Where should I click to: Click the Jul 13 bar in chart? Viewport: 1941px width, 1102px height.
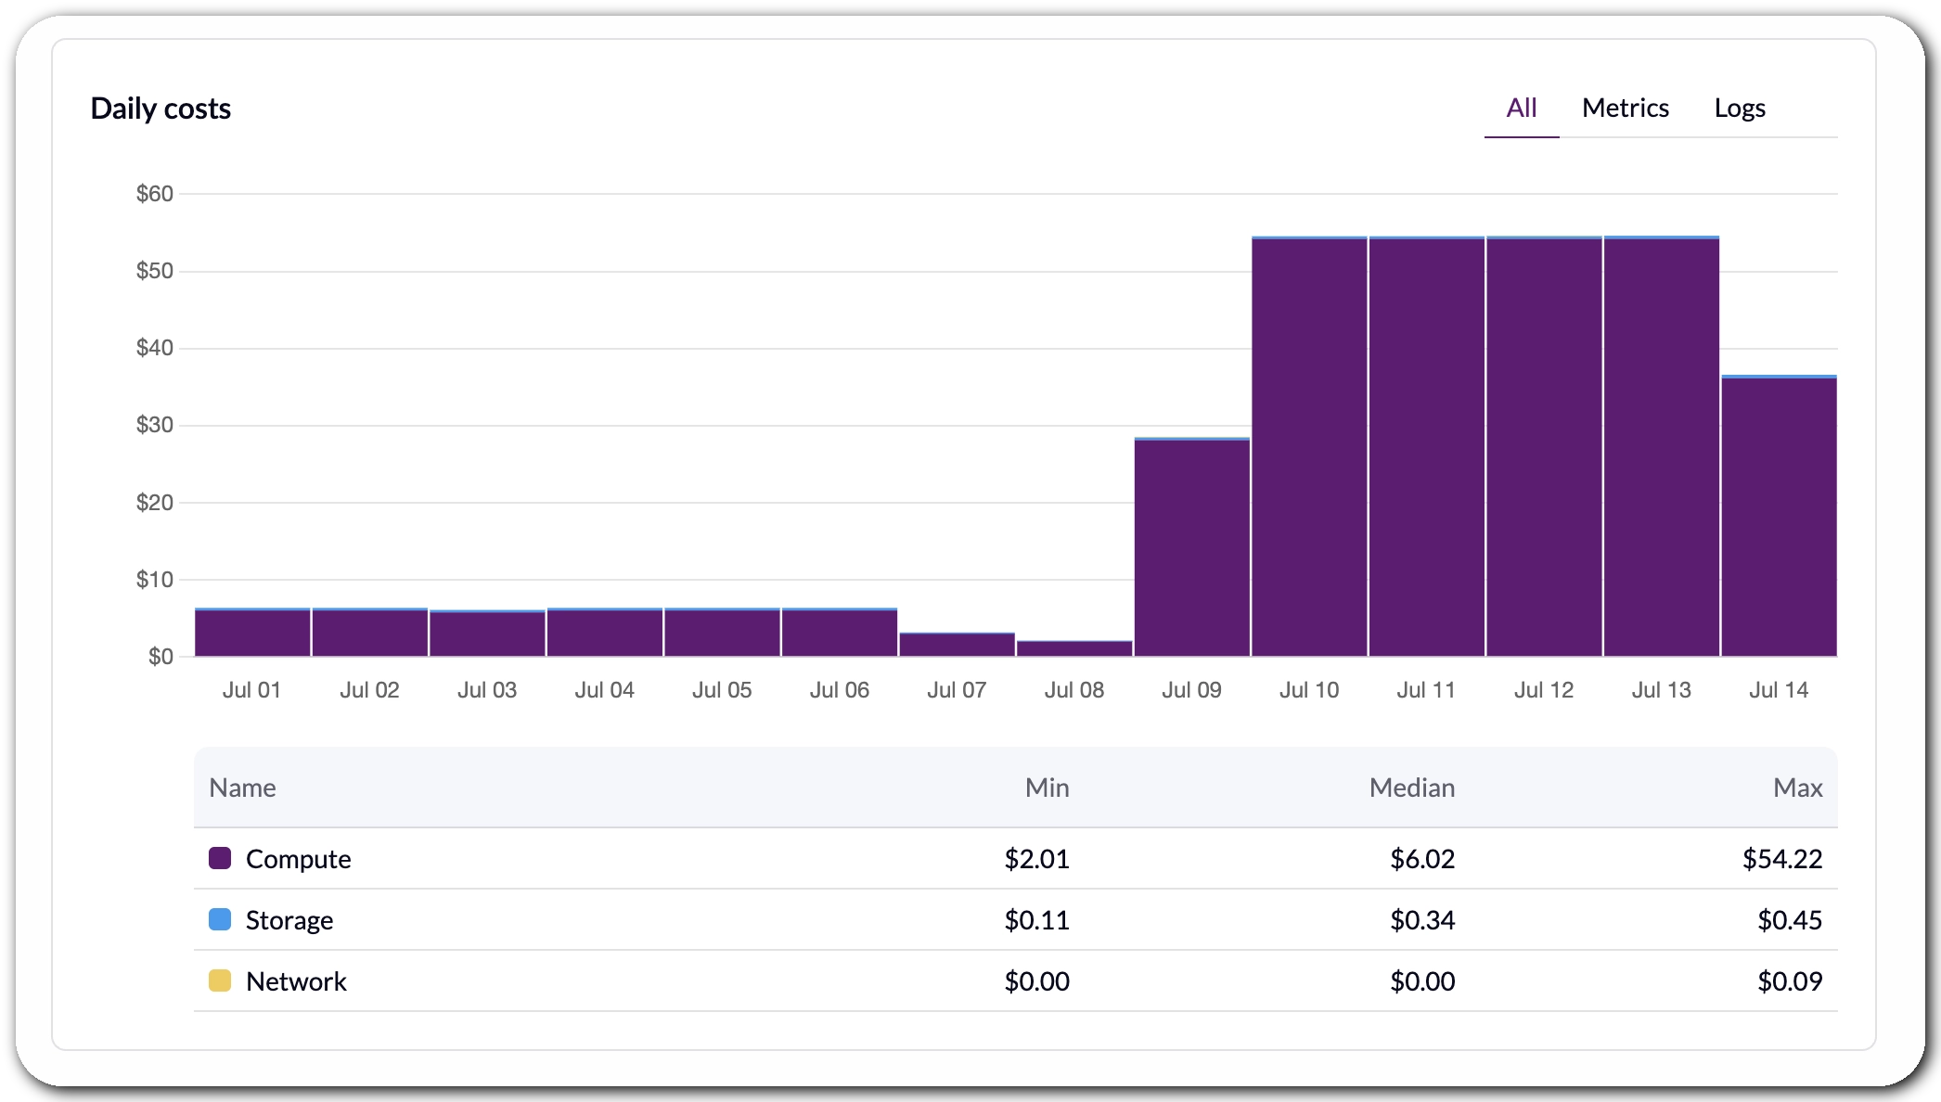1661,446
